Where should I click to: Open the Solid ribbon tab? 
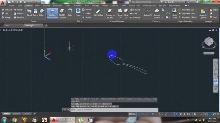pyautogui.click(x=20, y=5)
